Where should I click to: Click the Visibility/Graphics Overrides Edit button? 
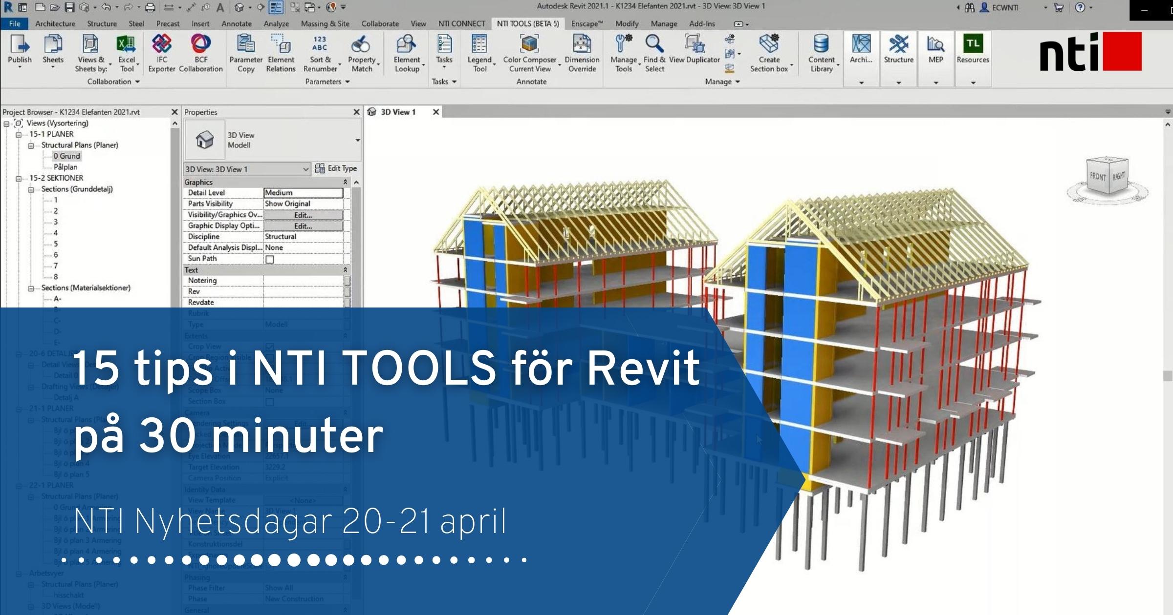[x=303, y=215]
